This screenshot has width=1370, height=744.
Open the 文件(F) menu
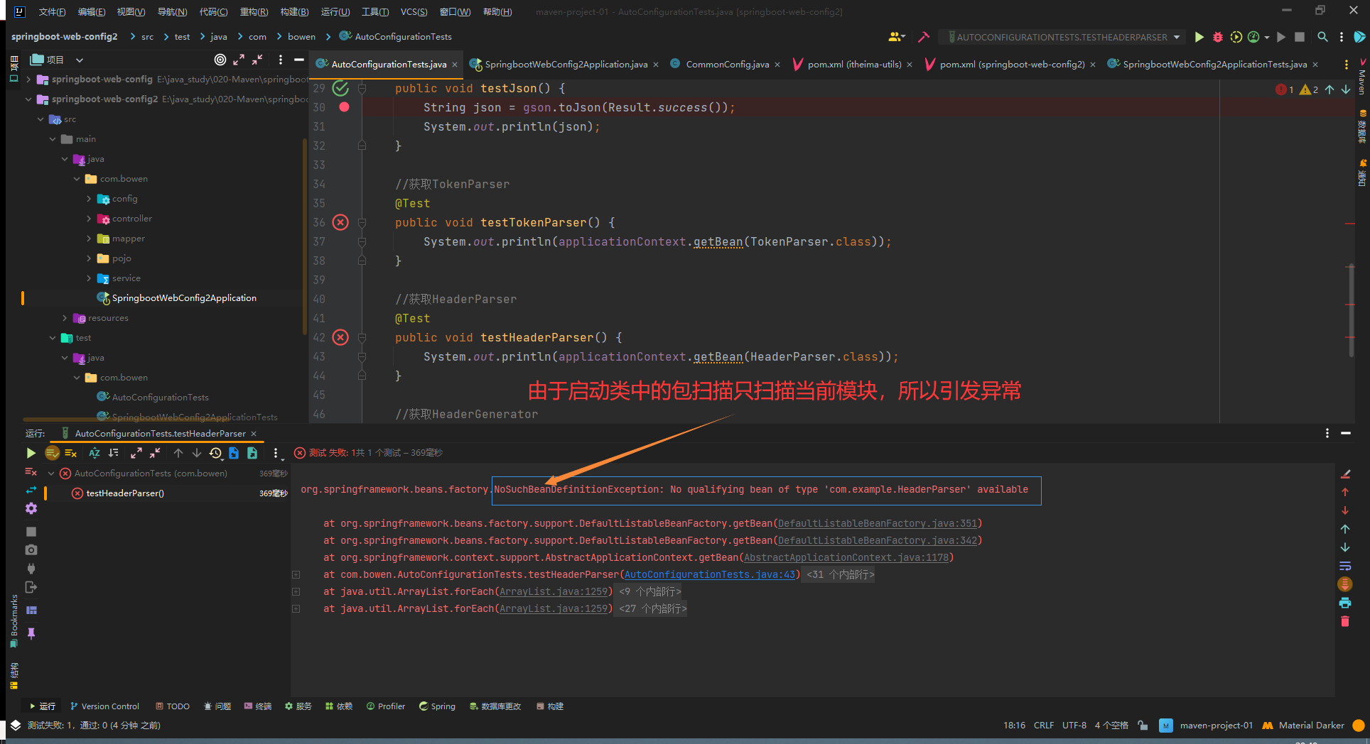(x=53, y=12)
